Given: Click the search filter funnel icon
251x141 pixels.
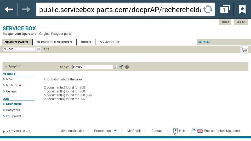Looking at the screenshot, I should pos(121,67).
